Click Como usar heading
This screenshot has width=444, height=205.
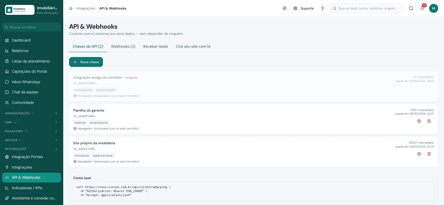(x=82, y=178)
